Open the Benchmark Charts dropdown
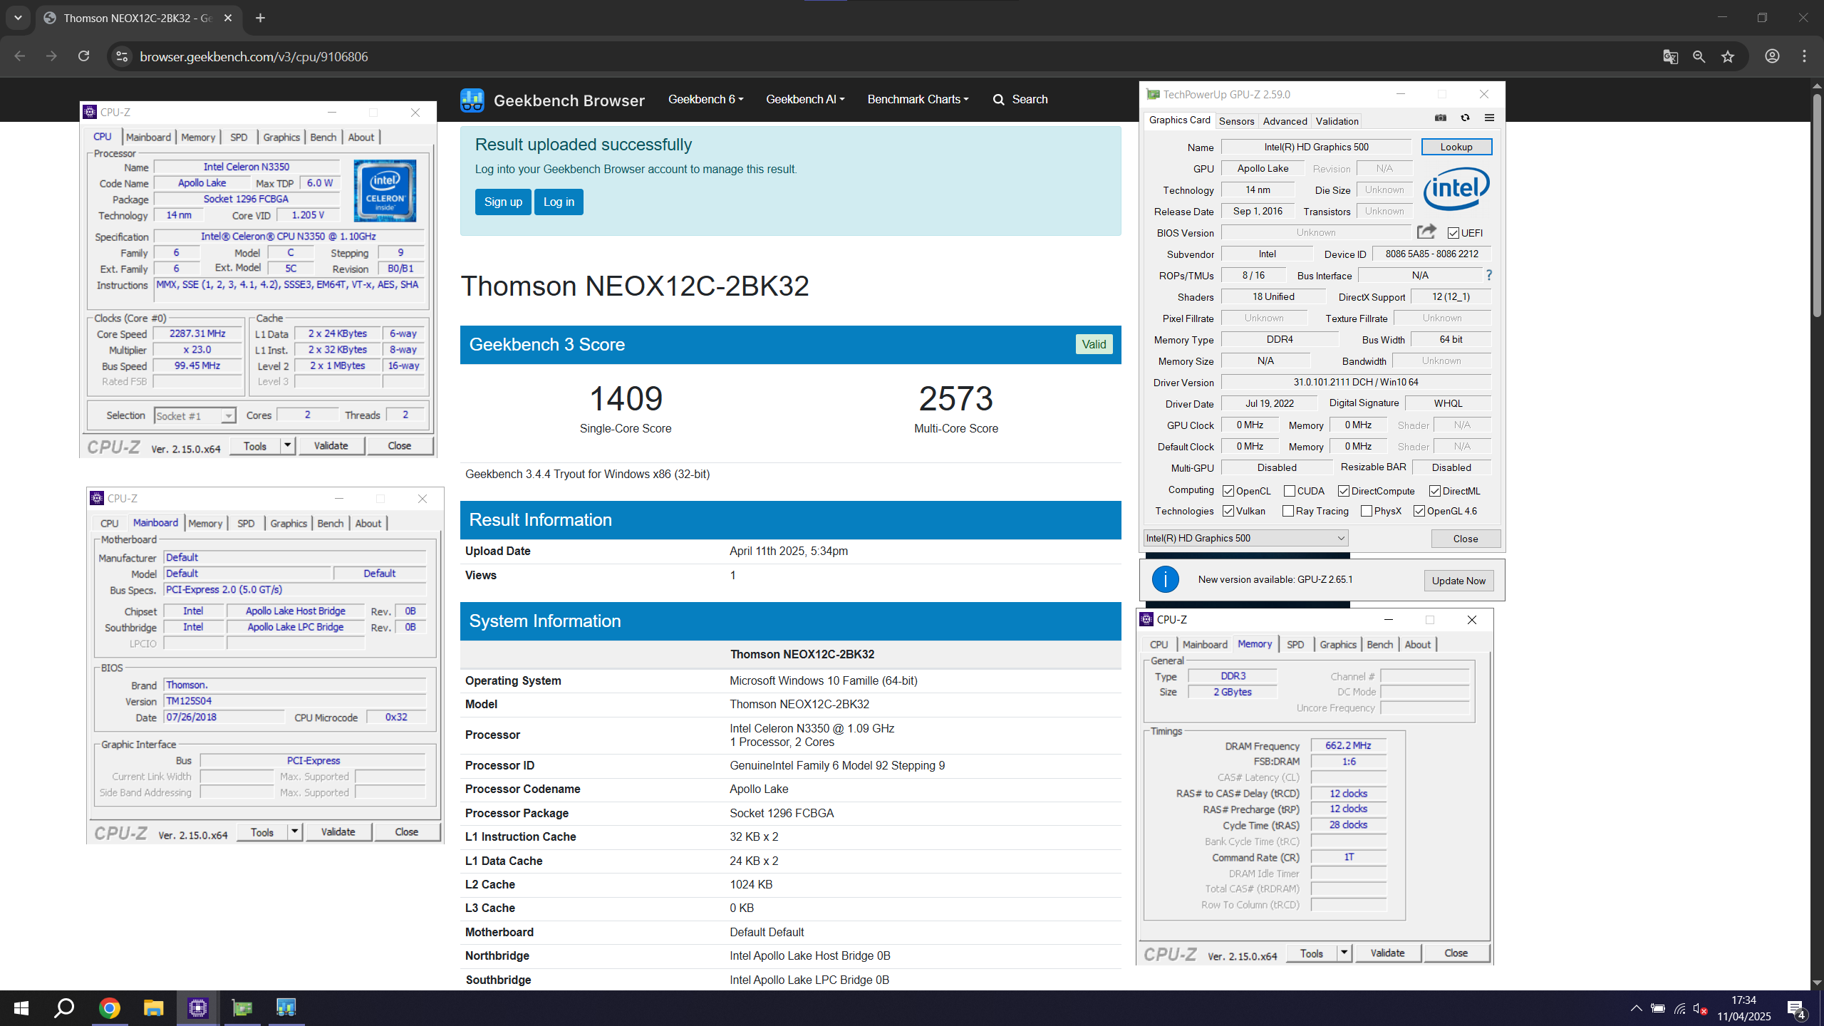 coord(918,100)
